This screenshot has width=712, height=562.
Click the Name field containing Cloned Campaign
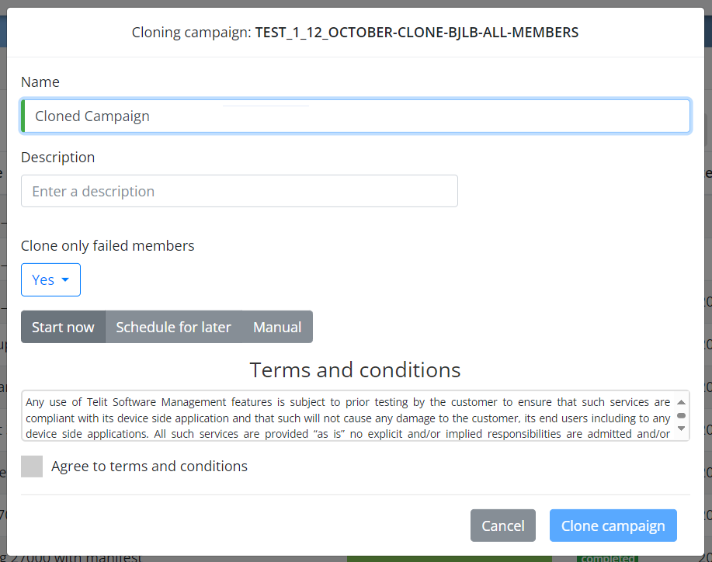pos(356,116)
